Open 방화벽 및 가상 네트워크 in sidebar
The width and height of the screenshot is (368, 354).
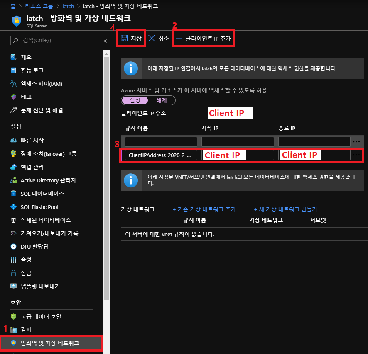coord(52,343)
